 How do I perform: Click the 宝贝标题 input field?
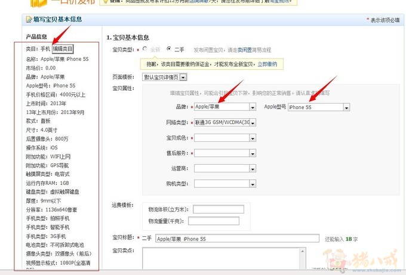click(237, 238)
